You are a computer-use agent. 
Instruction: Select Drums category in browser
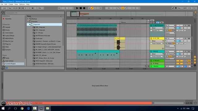tap(7, 30)
